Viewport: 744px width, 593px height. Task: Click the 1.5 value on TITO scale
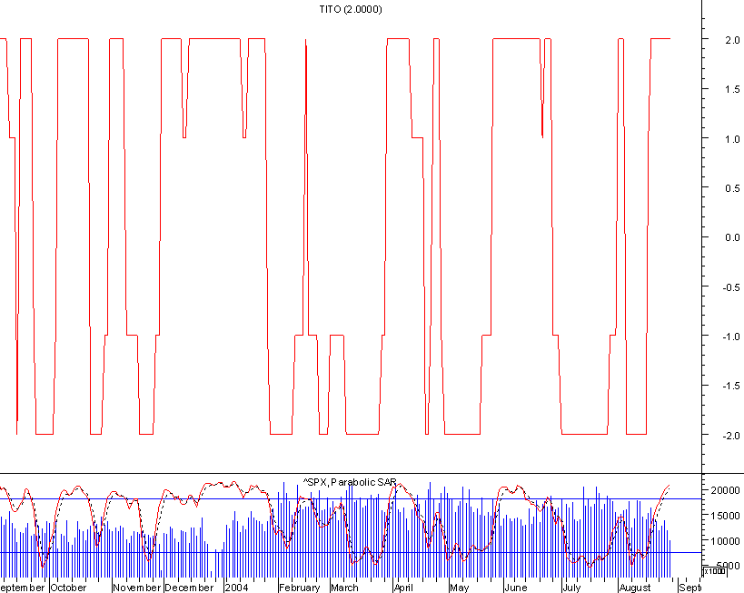pyautogui.click(x=732, y=90)
